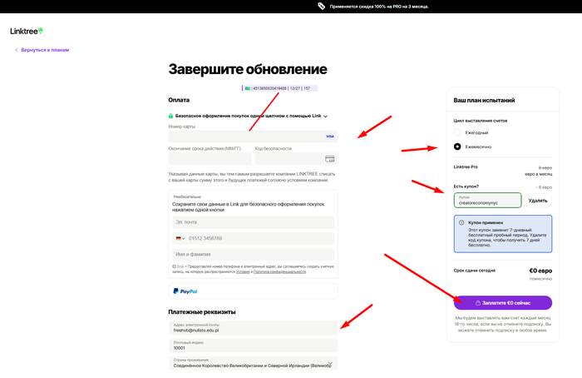Click the 'Заплатите €0 сейчас' button
582x378 pixels.
pyautogui.click(x=502, y=302)
